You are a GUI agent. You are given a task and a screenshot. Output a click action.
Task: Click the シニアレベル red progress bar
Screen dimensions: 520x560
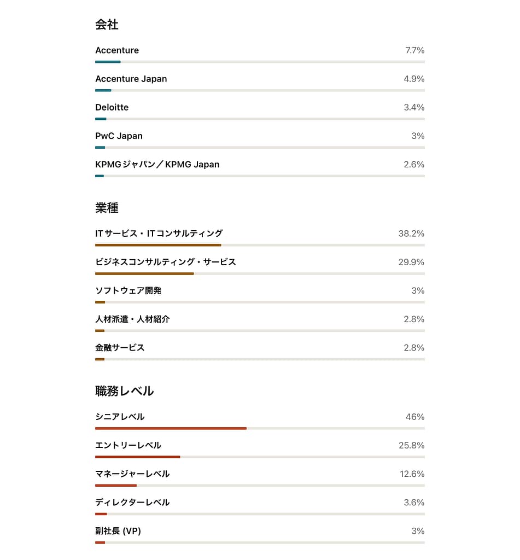(x=171, y=428)
